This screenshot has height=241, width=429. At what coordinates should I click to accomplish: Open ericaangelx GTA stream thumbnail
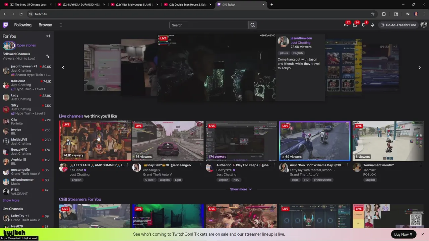click(x=168, y=141)
